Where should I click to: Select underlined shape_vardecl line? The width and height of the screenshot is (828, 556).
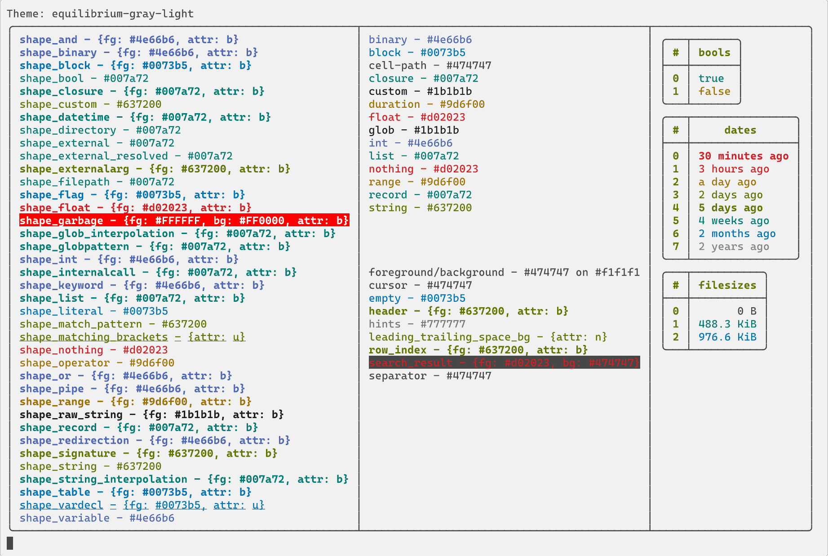point(142,505)
